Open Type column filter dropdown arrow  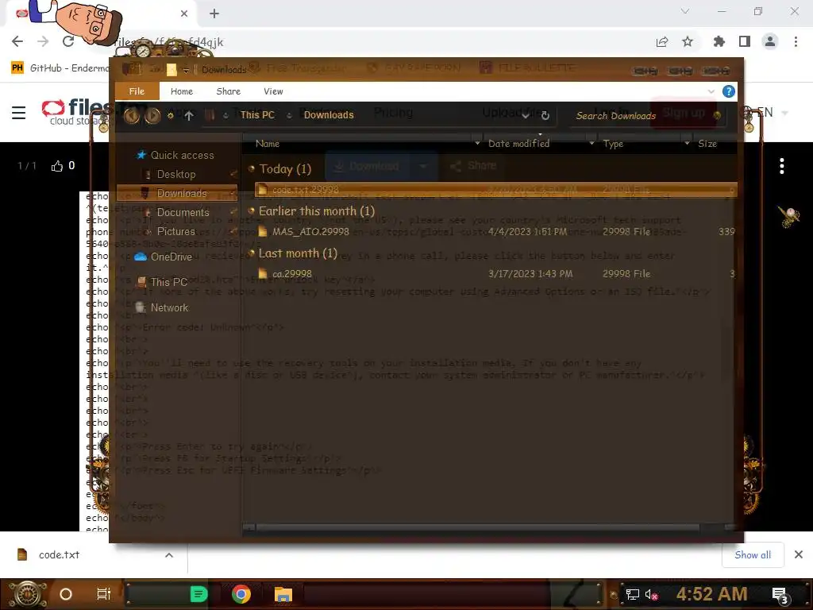(687, 143)
